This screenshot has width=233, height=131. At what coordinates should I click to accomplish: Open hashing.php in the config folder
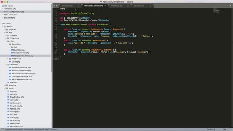point(15,109)
